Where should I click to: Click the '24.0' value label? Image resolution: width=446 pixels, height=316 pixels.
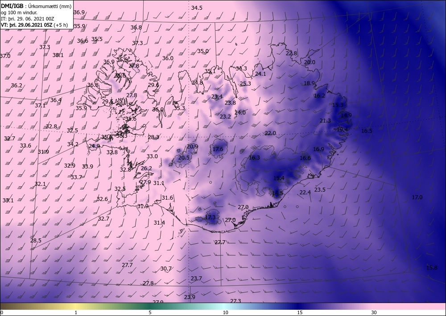pyautogui.click(x=240, y=112)
